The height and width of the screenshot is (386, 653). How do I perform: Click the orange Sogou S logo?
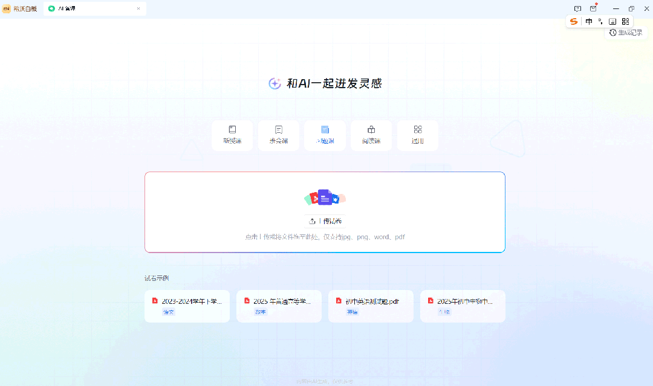point(574,22)
